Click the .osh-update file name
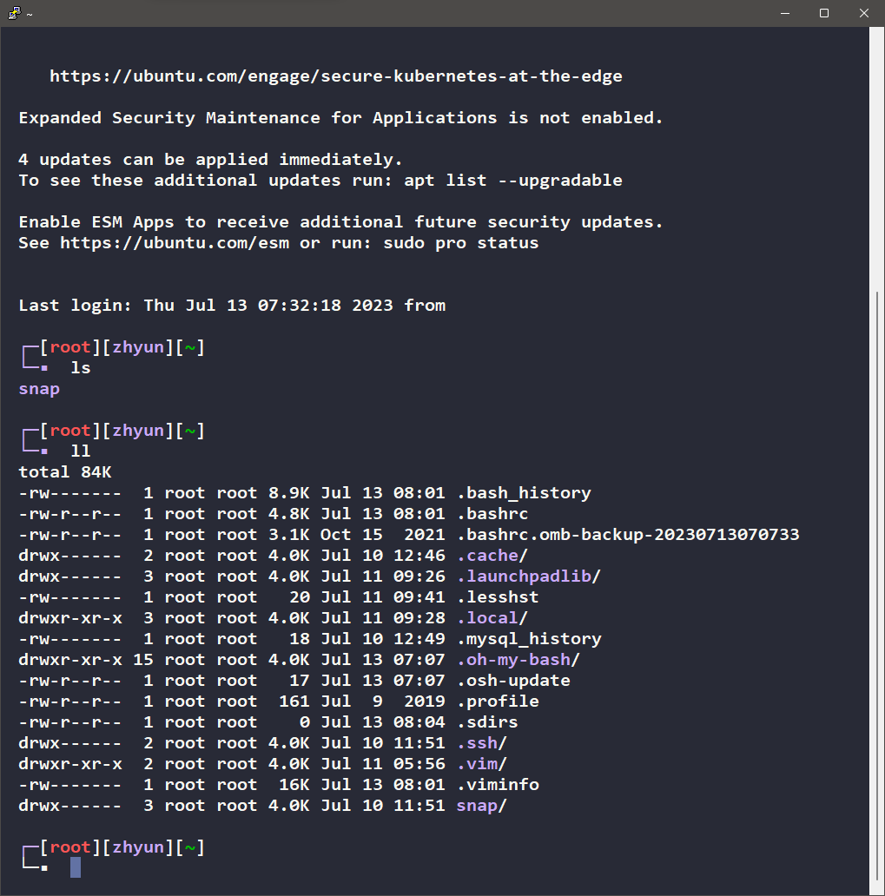885x896 pixels. tap(513, 681)
